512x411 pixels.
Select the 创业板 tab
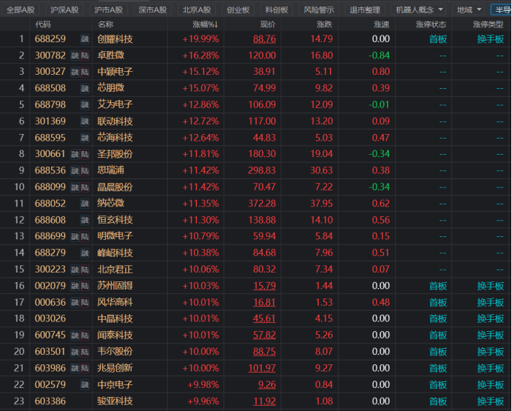click(x=238, y=10)
